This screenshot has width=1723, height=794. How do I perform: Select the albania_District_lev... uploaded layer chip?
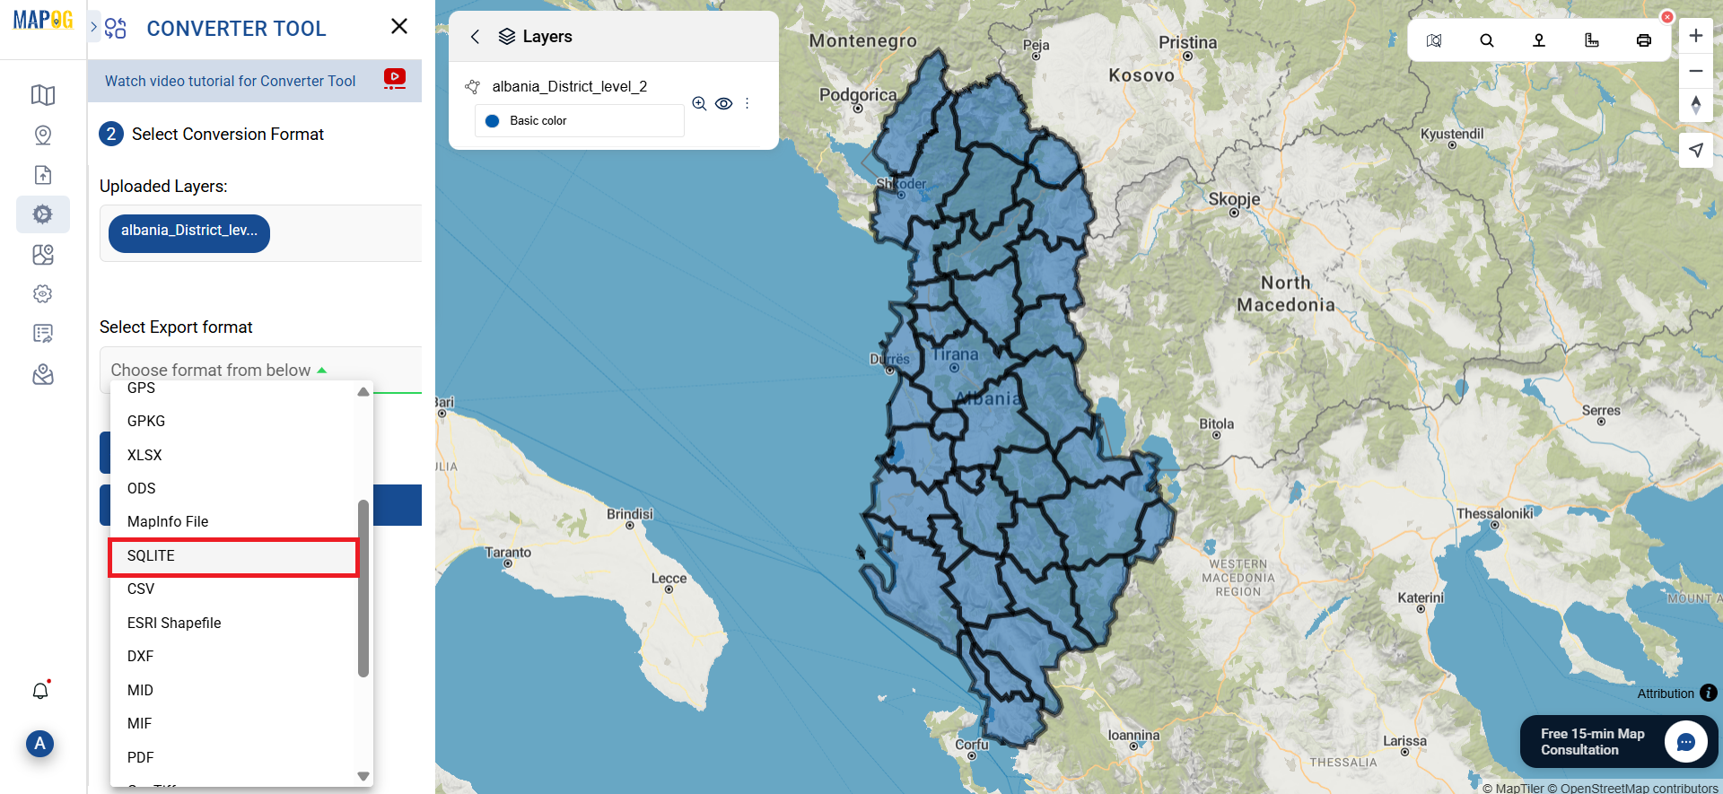click(x=188, y=231)
